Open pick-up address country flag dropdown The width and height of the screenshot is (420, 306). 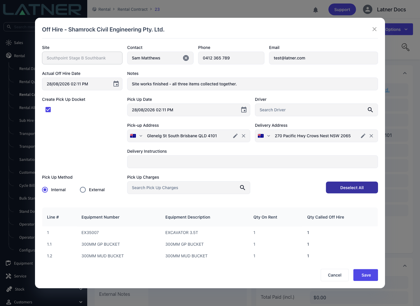[x=136, y=136]
